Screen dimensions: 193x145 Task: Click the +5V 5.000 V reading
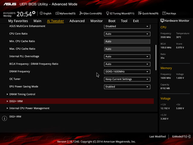click(180, 108)
